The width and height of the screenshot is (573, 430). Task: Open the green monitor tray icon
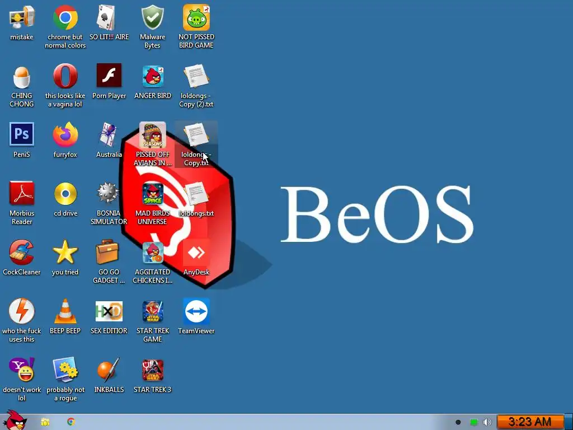[x=473, y=422]
